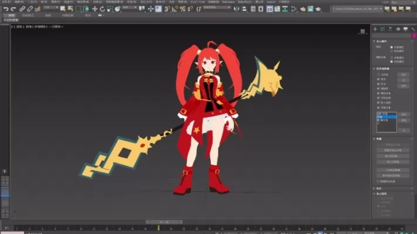Screen dimensions: 417x234
Task: Uncheck the second hide-category checkbox
Action: 378,79
